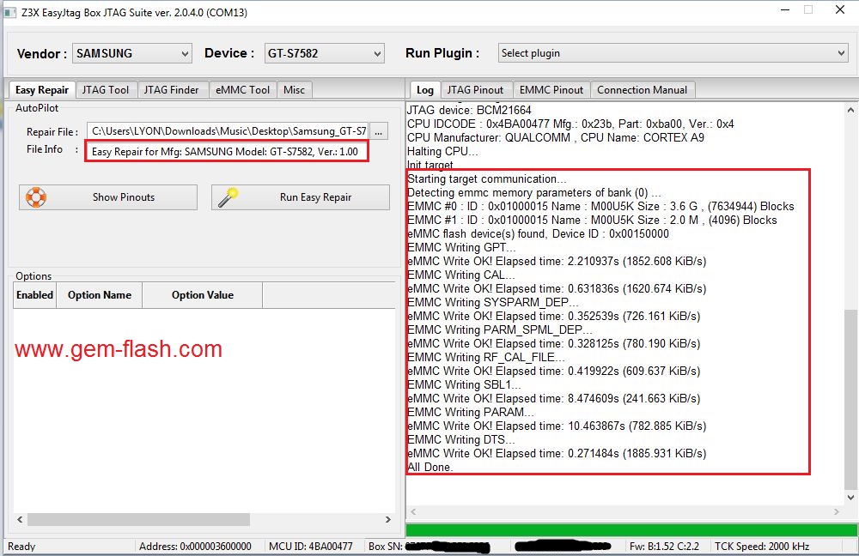The width and height of the screenshot is (859, 556).
Task: Click the 'Starting target communication...' log line
Action: (487, 179)
